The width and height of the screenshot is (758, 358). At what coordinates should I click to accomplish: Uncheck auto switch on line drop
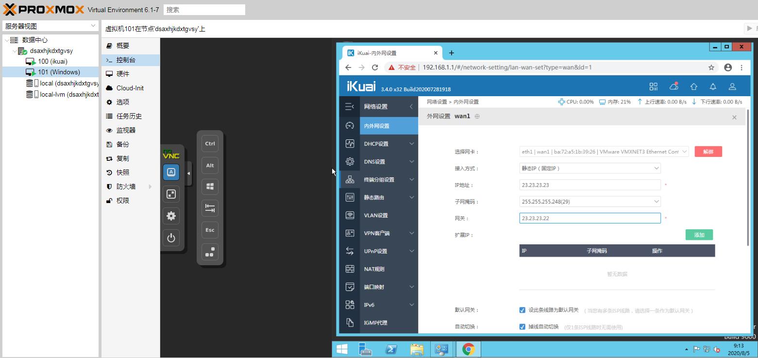click(x=522, y=327)
